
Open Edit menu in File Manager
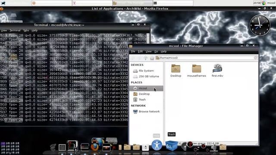point(140,52)
